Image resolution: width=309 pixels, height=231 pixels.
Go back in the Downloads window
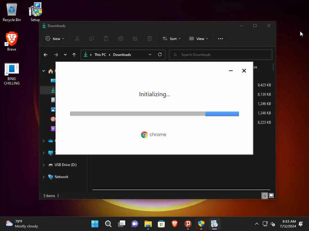tap(46, 55)
